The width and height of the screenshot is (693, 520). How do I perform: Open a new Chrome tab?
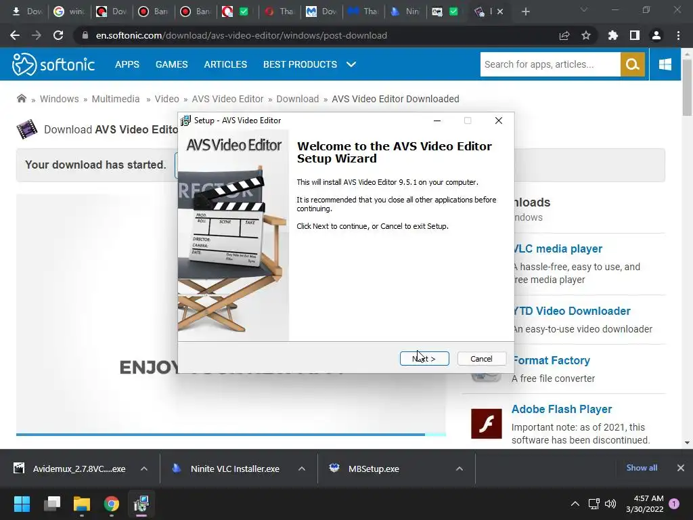coord(525,12)
